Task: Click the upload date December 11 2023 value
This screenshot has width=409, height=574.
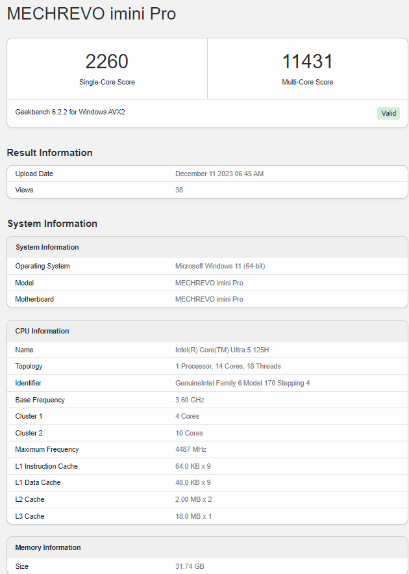Action: click(219, 174)
